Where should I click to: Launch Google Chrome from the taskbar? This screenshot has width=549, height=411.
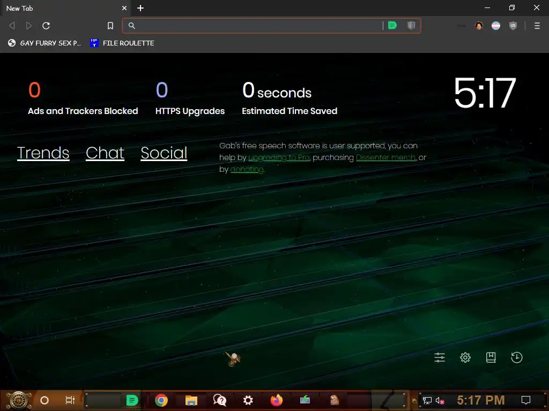(161, 400)
